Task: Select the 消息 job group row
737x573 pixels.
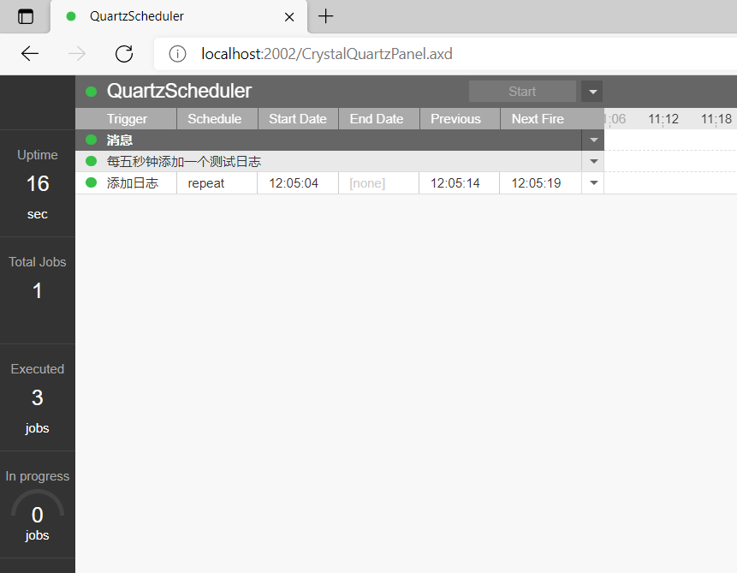Action: click(329, 140)
